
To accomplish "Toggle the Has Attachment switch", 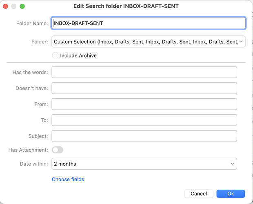I will click(58, 150).
